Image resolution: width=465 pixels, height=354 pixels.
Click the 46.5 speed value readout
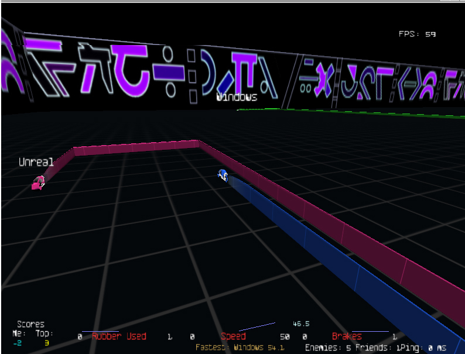click(301, 324)
